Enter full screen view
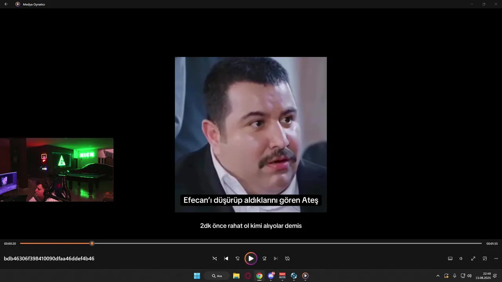Viewport: 502px width, 282px height. click(473, 258)
